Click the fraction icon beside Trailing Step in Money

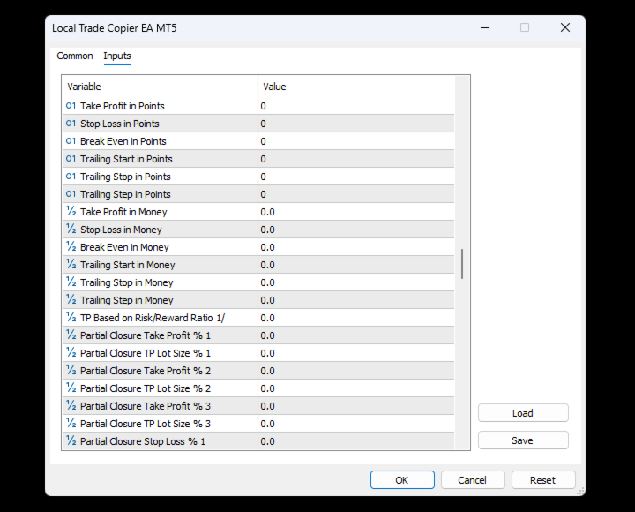point(71,299)
